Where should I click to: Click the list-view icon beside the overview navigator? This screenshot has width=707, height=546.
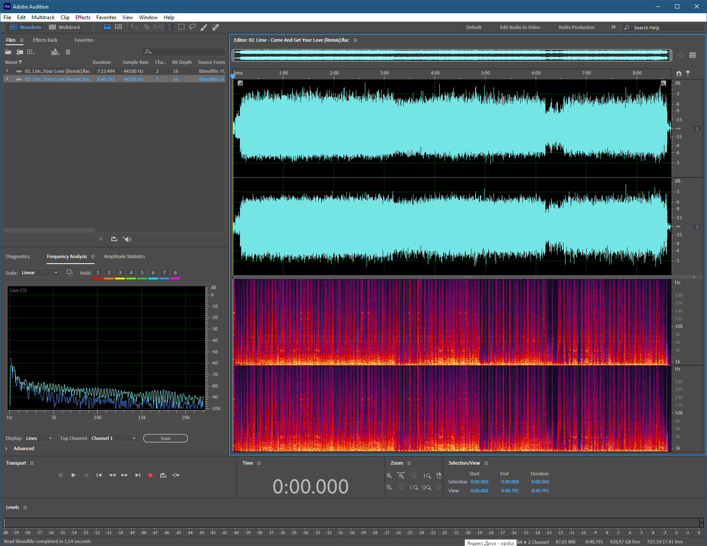pos(693,55)
